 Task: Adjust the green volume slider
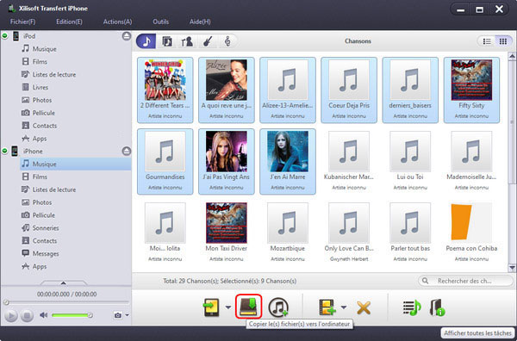tap(72, 315)
